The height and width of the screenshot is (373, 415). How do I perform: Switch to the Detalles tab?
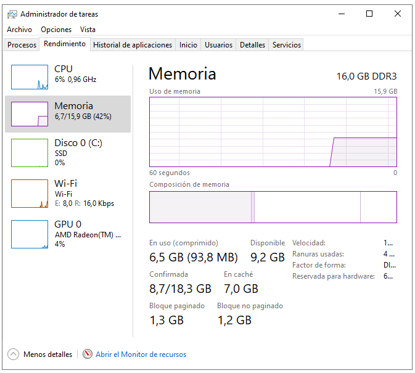(x=252, y=45)
